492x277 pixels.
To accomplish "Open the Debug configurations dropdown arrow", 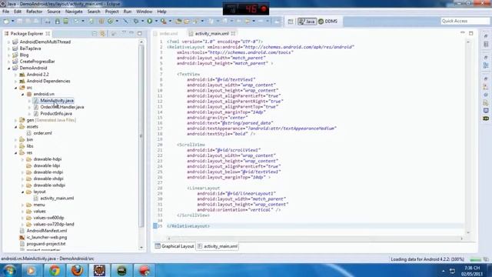I will click(x=142, y=21).
